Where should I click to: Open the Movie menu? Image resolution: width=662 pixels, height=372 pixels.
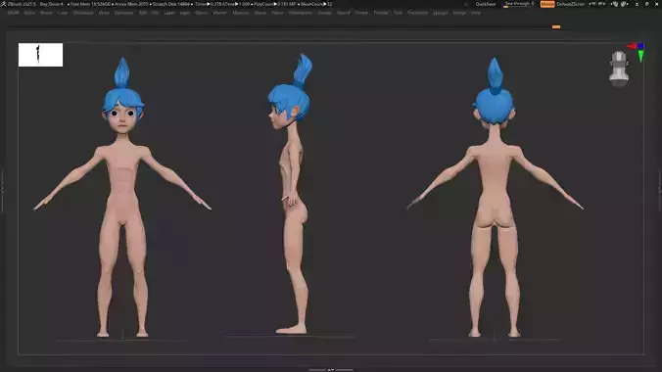(x=260, y=13)
